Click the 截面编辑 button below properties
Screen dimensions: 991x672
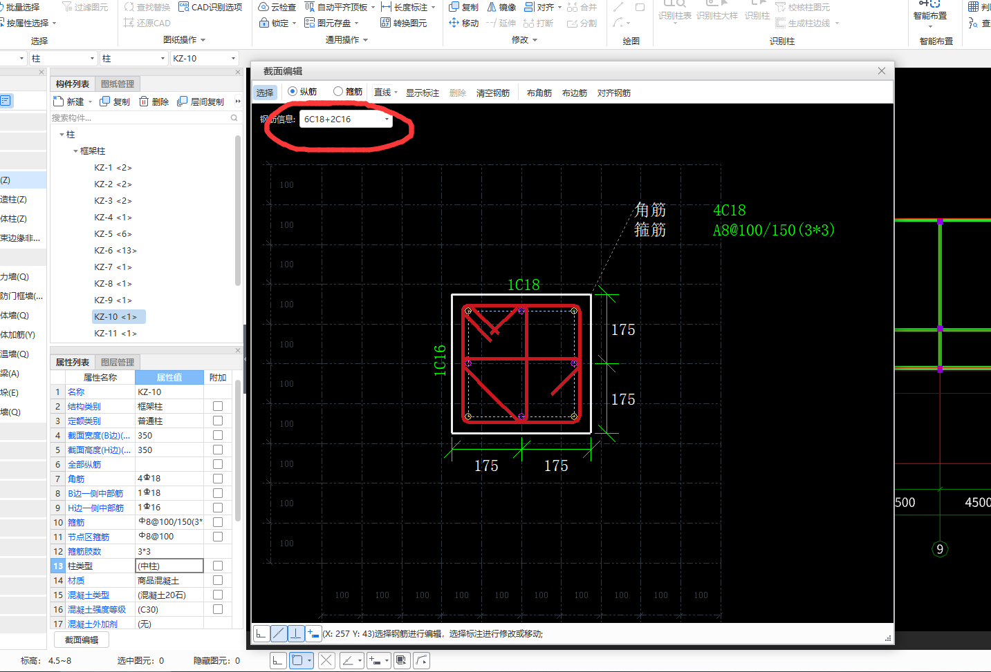tap(82, 640)
